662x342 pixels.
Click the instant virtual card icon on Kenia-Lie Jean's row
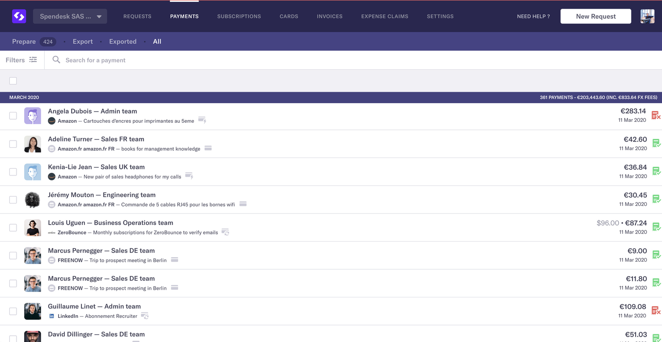189,176
